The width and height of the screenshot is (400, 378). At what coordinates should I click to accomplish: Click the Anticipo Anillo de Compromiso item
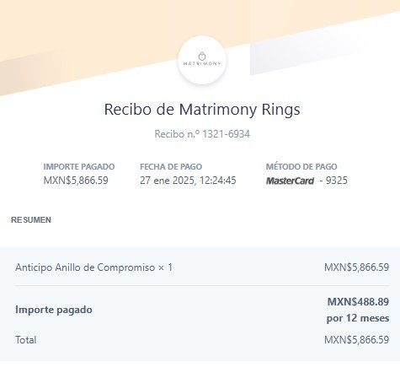click(93, 267)
